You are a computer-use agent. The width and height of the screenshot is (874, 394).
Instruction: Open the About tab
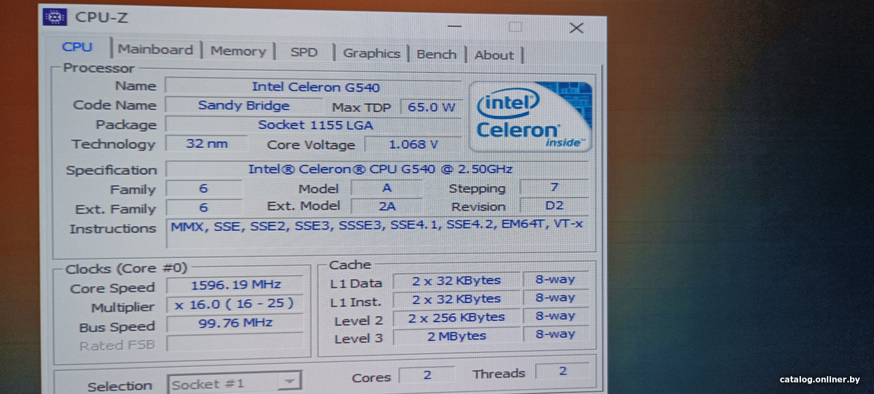pyautogui.click(x=494, y=55)
